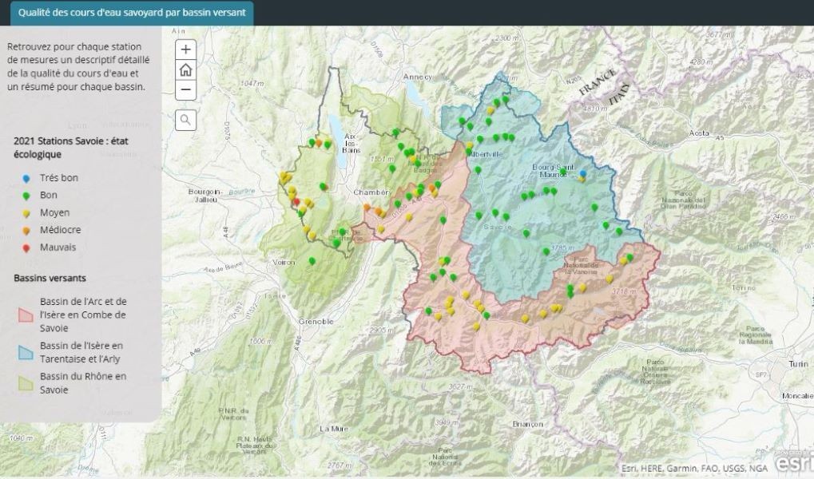Click the Médiocre legend text
Image resolution: width=814 pixels, height=479 pixels.
[60, 230]
